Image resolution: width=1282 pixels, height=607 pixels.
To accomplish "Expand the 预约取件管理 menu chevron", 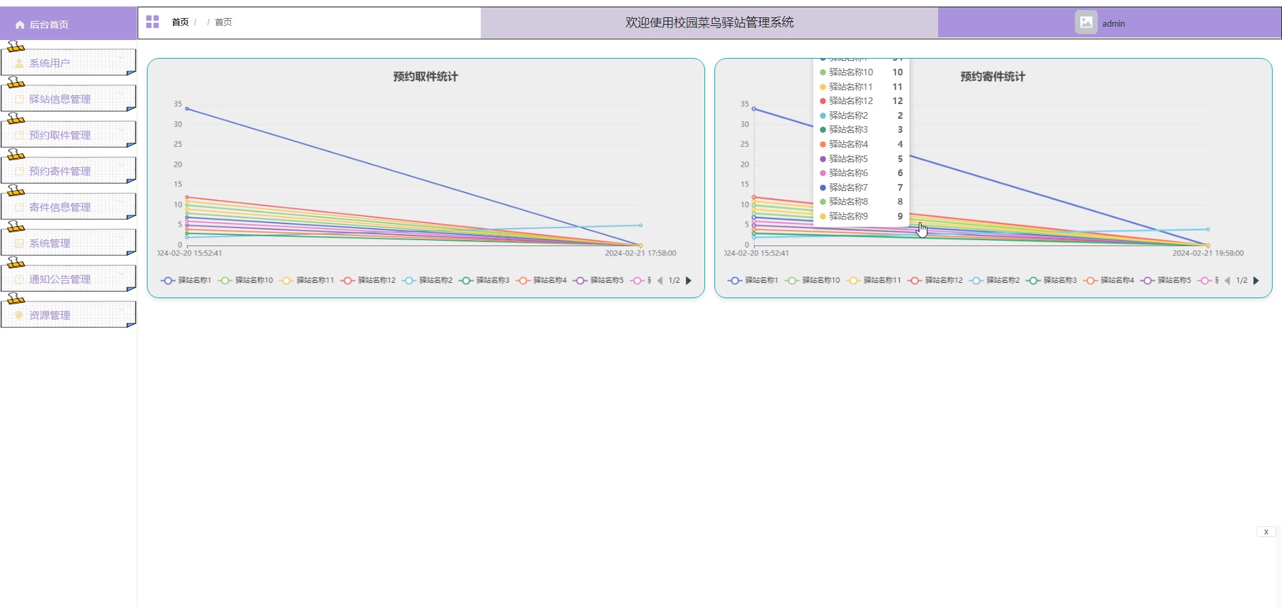I will (121, 129).
